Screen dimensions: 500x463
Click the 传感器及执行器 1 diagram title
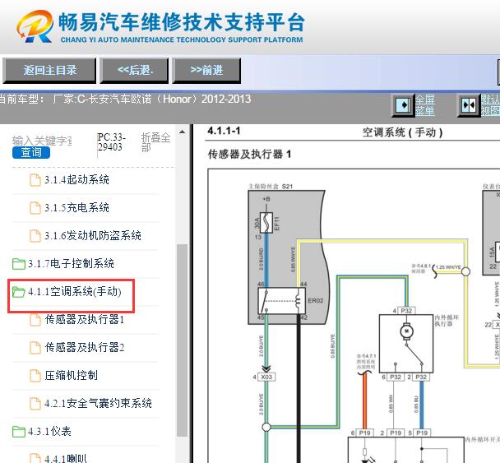pos(249,155)
